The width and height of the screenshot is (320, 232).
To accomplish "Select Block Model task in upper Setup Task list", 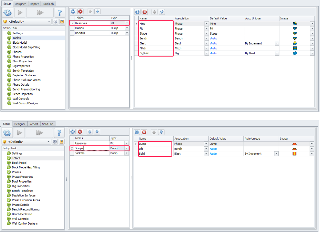I will point(20,43).
